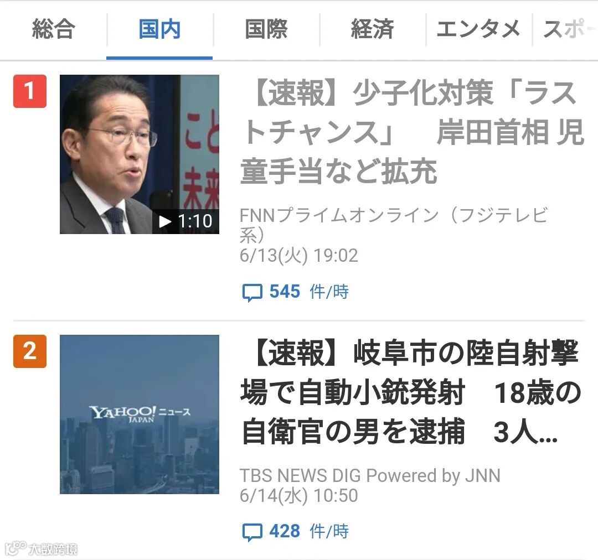Click the orange rank 2 badge

[x=30, y=351]
